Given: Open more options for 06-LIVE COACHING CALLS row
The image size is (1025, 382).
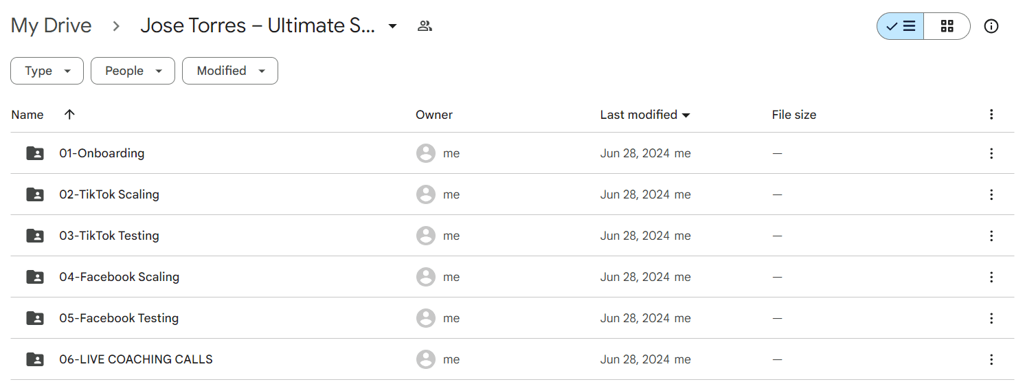Looking at the screenshot, I should pyautogui.click(x=991, y=359).
